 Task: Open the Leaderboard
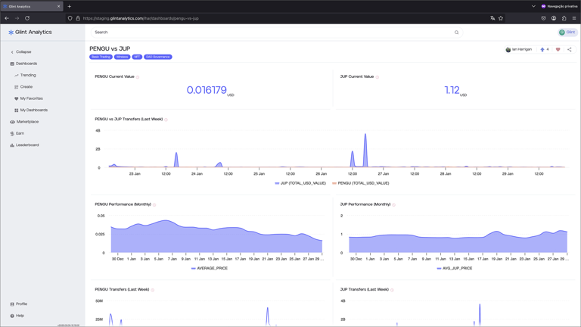pyautogui.click(x=24, y=145)
